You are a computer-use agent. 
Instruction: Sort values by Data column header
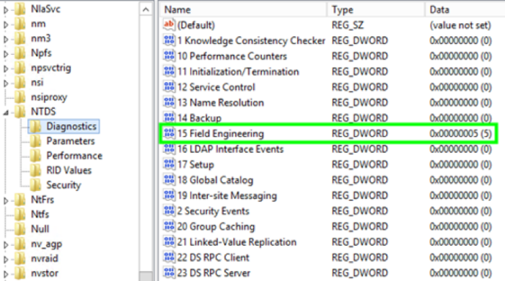(x=465, y=9)
